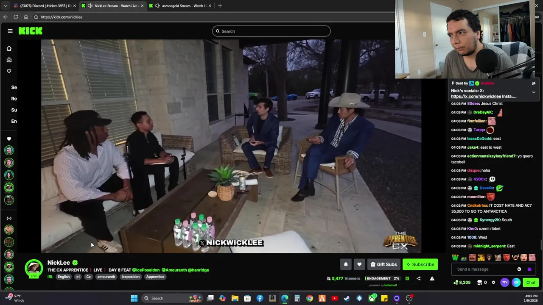This screenshot has width=543, height=305.
Task: Click the Apprentice tag
Action: [x=155, y=277]
